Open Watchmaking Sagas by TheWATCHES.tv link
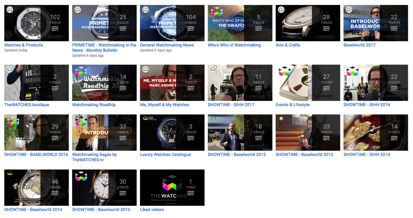Viewport: 413px width, 218px height. pyautogui.click(x=94, y=157)
